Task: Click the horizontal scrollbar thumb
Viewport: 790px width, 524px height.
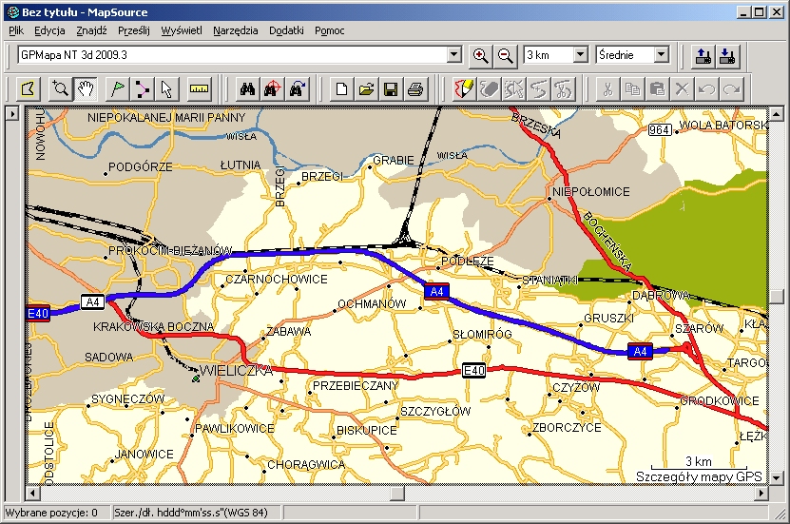Action: pyautogui.click(x=397, y=493)
